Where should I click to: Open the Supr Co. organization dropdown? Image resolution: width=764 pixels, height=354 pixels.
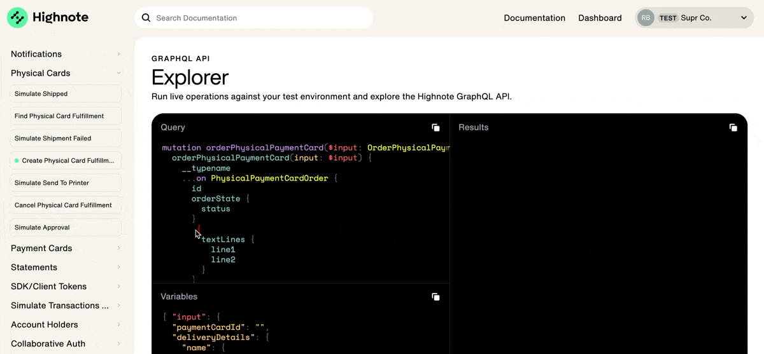[x=743, y=18]
